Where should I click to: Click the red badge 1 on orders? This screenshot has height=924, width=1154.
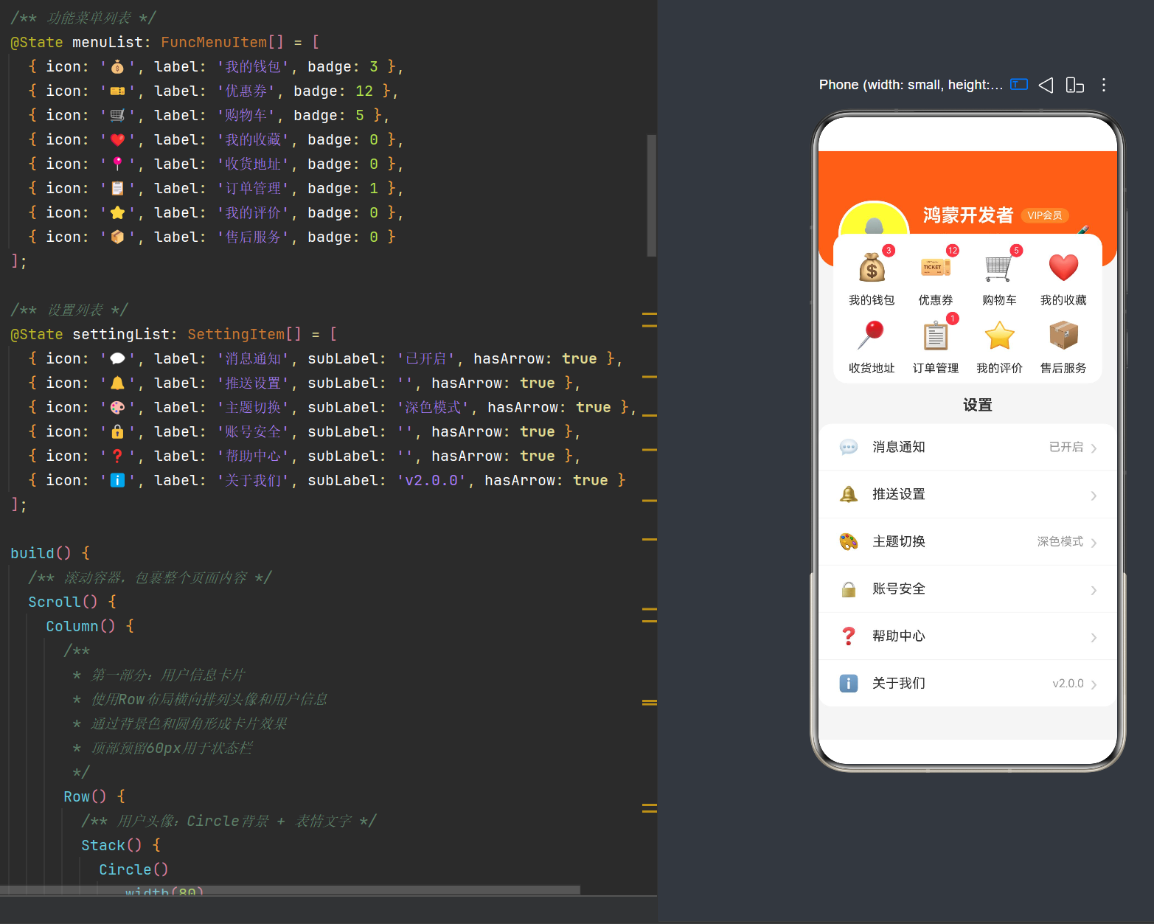pos(953,319)
